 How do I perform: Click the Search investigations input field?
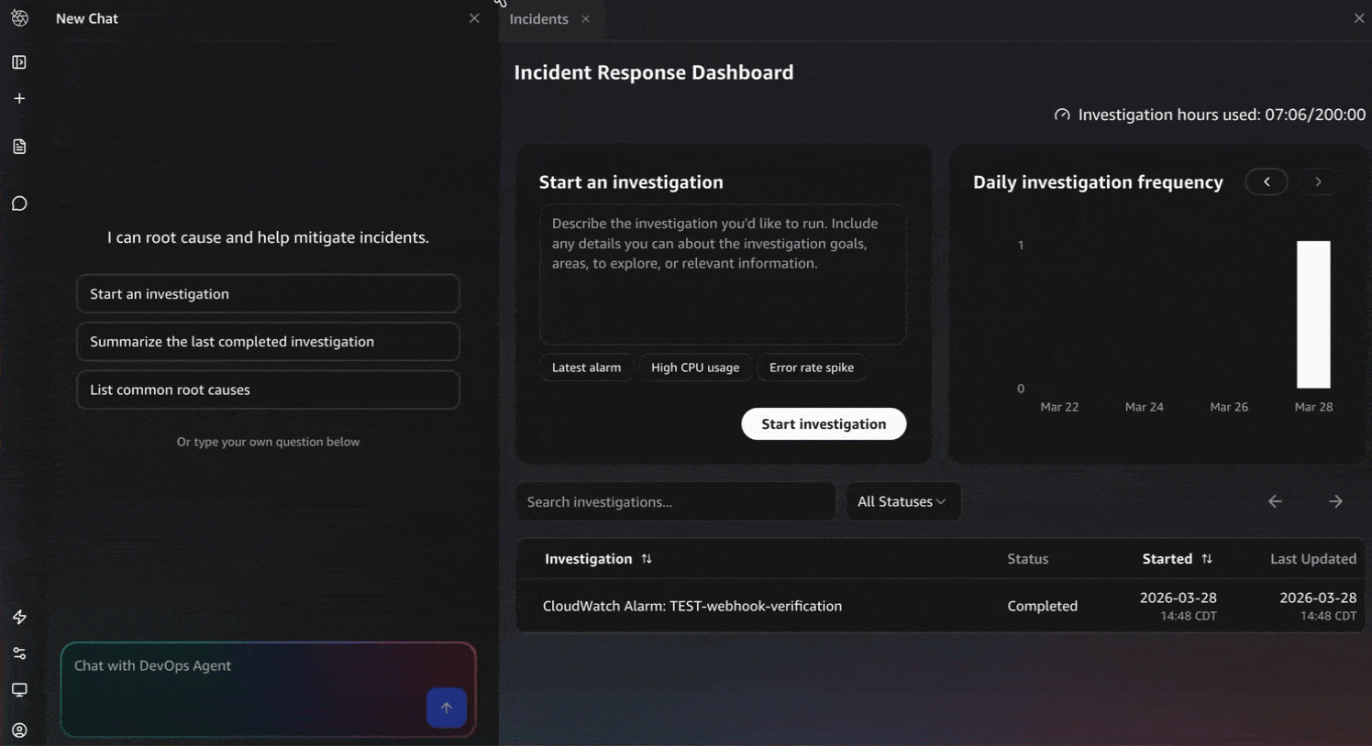click(x=675, y=501)
